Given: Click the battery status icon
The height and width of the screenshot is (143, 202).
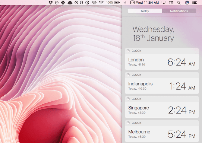Looking at the screenshot, I should pyautogui.click(x=117, y=2).
